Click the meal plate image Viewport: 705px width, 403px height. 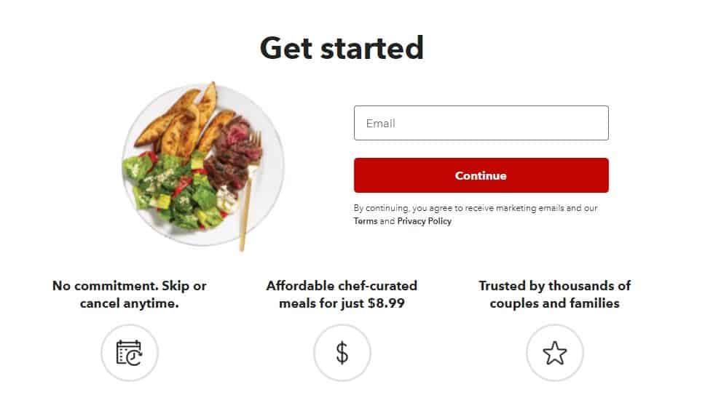[202, 166]
